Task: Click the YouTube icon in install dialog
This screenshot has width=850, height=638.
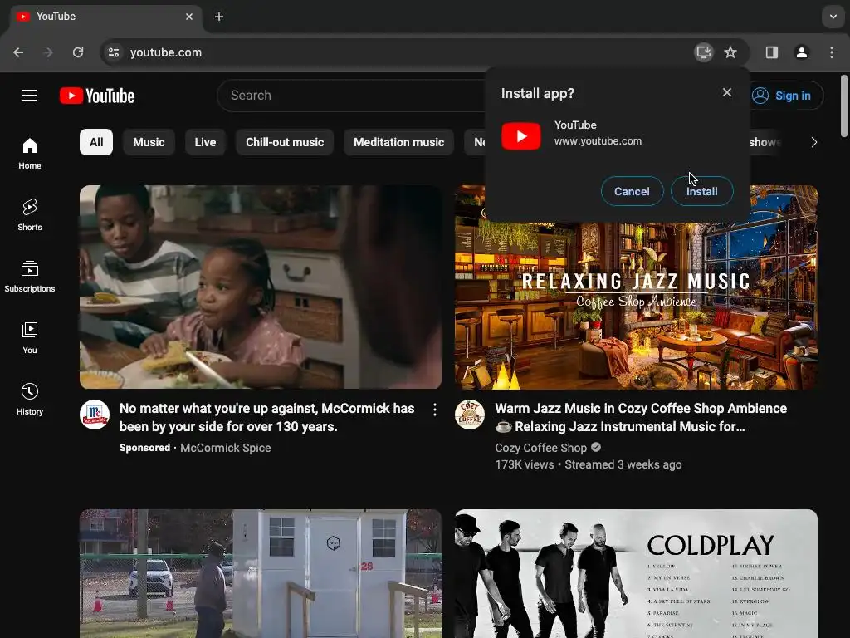Action: pyautogui.click(x=521, y=135)
